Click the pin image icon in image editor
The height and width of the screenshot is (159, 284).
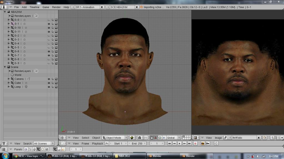[x=225, y=138]
